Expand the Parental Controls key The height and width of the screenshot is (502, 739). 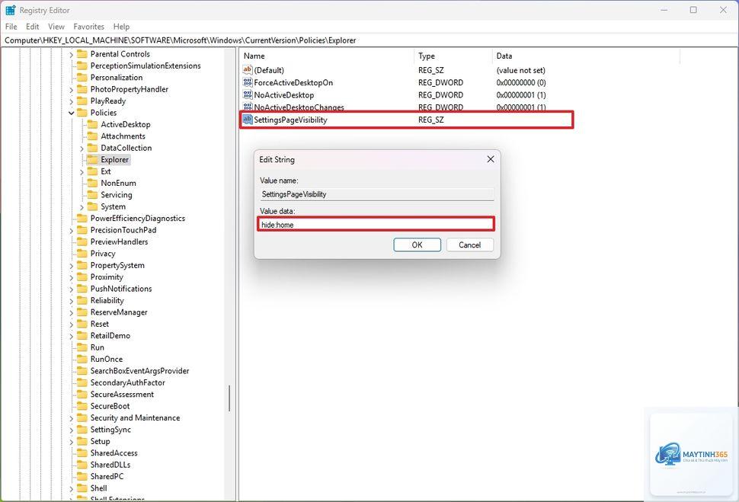71,55
